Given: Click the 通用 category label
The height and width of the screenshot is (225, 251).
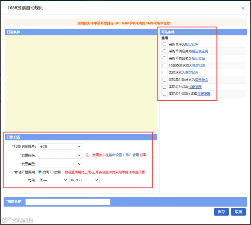Looking at the screenshot, I should click(165, 38).
